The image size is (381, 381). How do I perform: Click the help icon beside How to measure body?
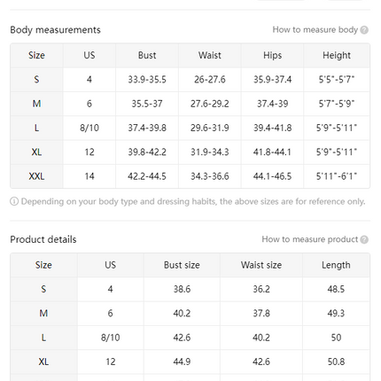tap(364, 30)
